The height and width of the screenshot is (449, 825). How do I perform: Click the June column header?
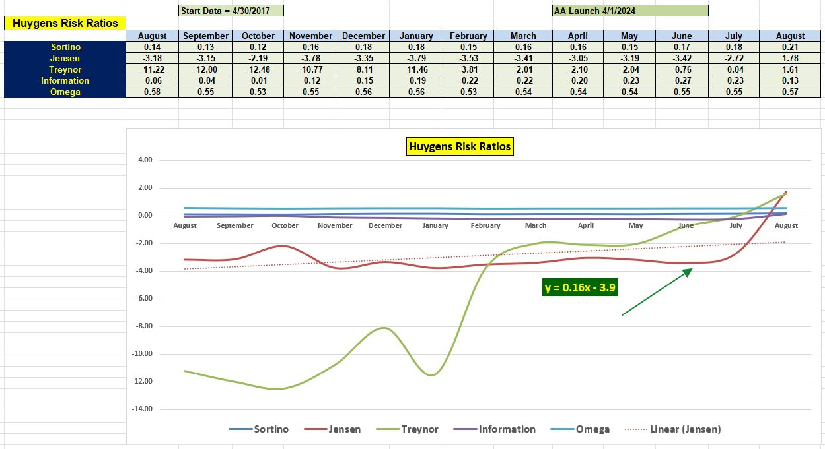tap(682, 36)
